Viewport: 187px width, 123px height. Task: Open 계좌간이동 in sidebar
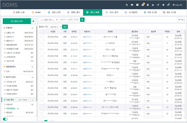[10, 61]
